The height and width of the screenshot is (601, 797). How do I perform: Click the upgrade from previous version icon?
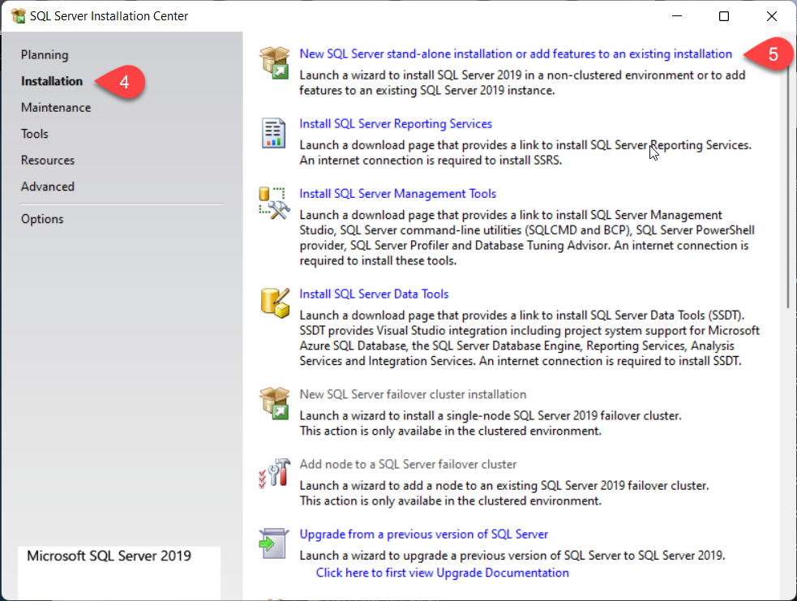[274, 543]
